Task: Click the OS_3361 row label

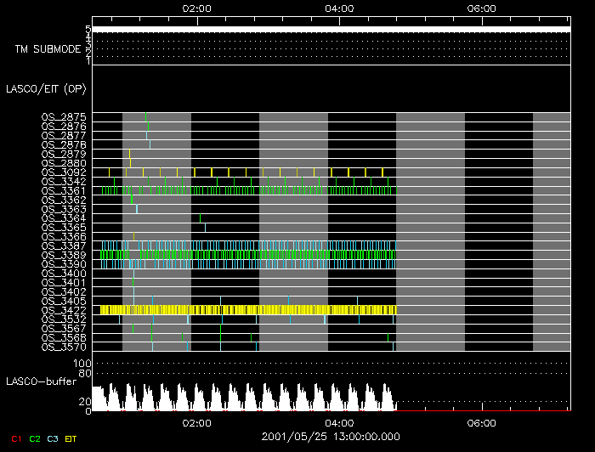Action: [64, 190]
